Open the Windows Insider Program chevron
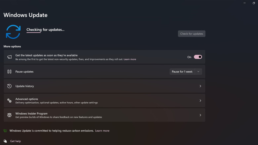 [x=200, y=115]
